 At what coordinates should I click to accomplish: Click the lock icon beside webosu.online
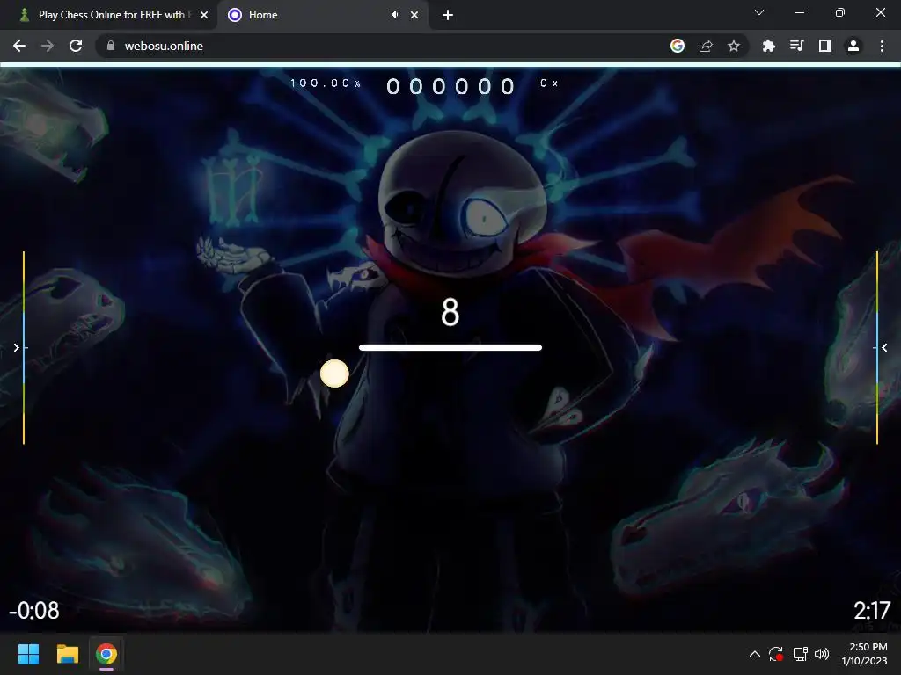[111, 46]
